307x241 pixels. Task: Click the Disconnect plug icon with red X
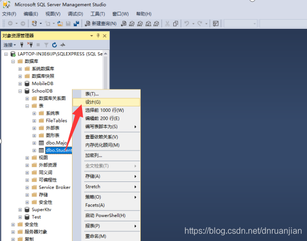pos(30,45)
